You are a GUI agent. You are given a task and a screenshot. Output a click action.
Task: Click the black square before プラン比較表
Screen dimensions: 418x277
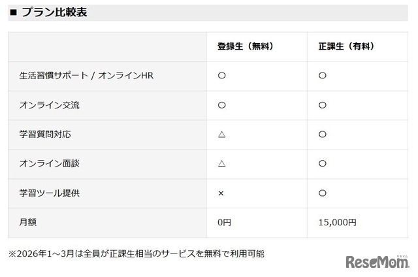tap(14, 12)
